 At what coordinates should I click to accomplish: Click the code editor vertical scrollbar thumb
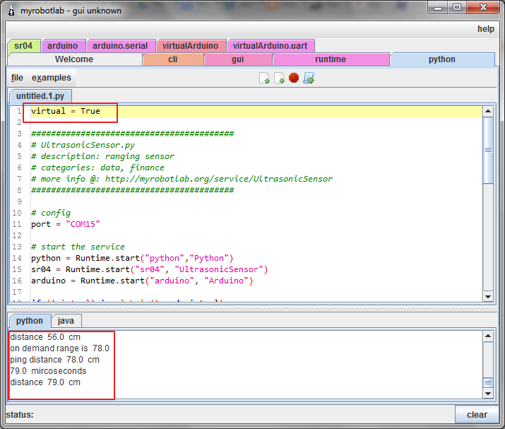click(x=488, y=151)
